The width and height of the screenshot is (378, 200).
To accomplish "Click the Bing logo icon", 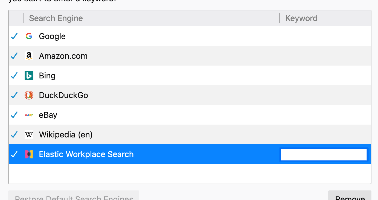I will pyautogui.click(x=29, y=75).
